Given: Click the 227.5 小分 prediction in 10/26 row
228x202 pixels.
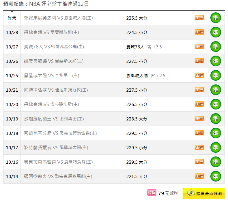Looking at the screenshot, I should [x=137, y=61].
